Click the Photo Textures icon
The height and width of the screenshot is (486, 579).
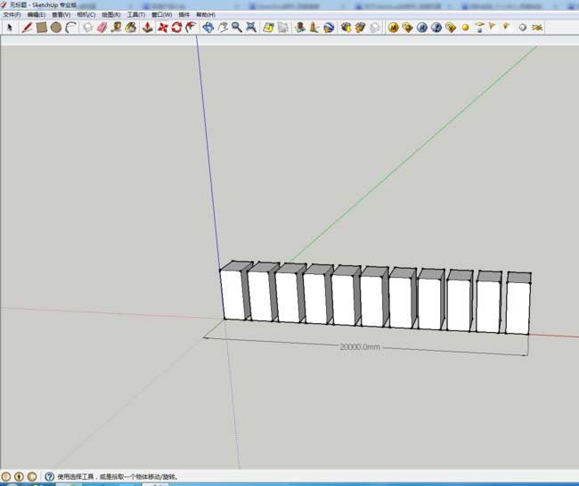pyautogui.click(x=314, y=28)
